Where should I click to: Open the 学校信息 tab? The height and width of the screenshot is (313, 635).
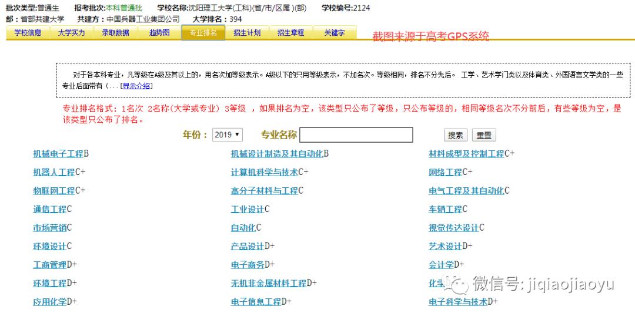[x=28, y=33]
